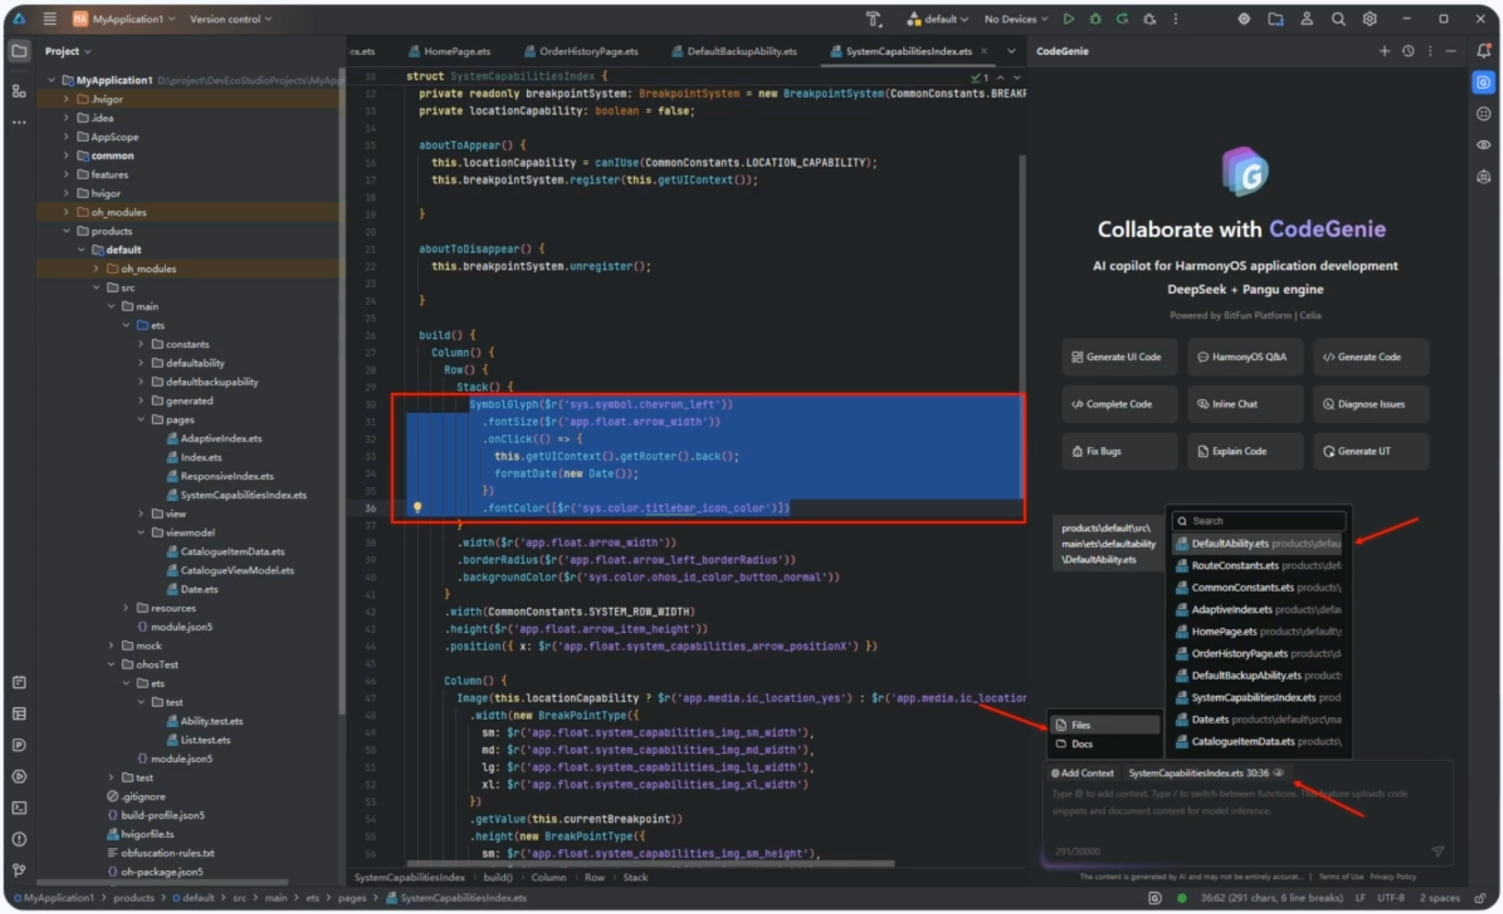
Task: Click 2 spaces indent setting in status bar
Action: tap(1440, 898)
